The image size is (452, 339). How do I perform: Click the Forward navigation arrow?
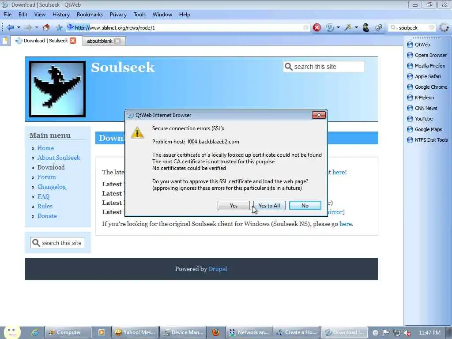coord(28,28)
